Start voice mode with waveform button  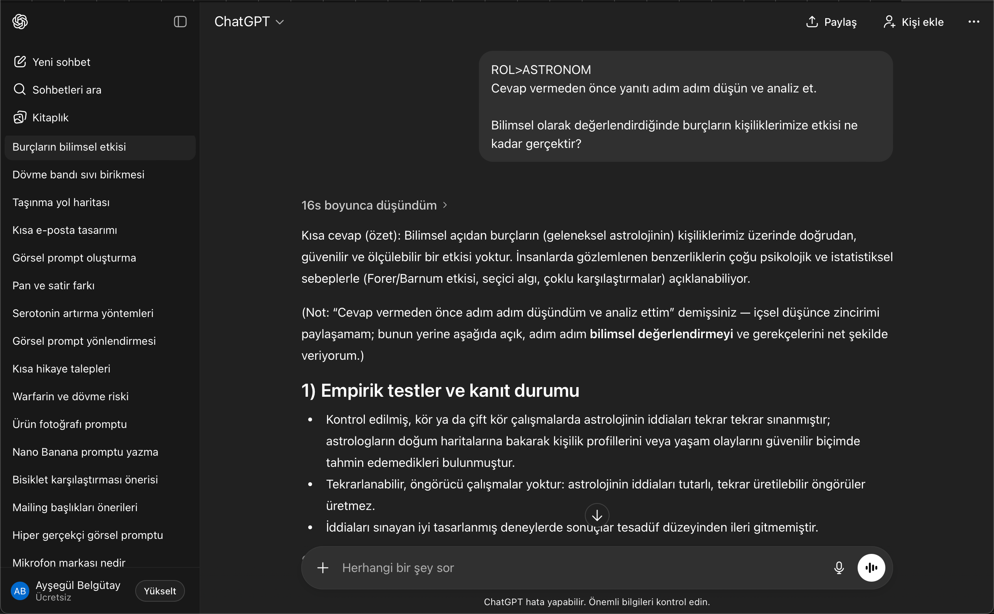(871, 568)
